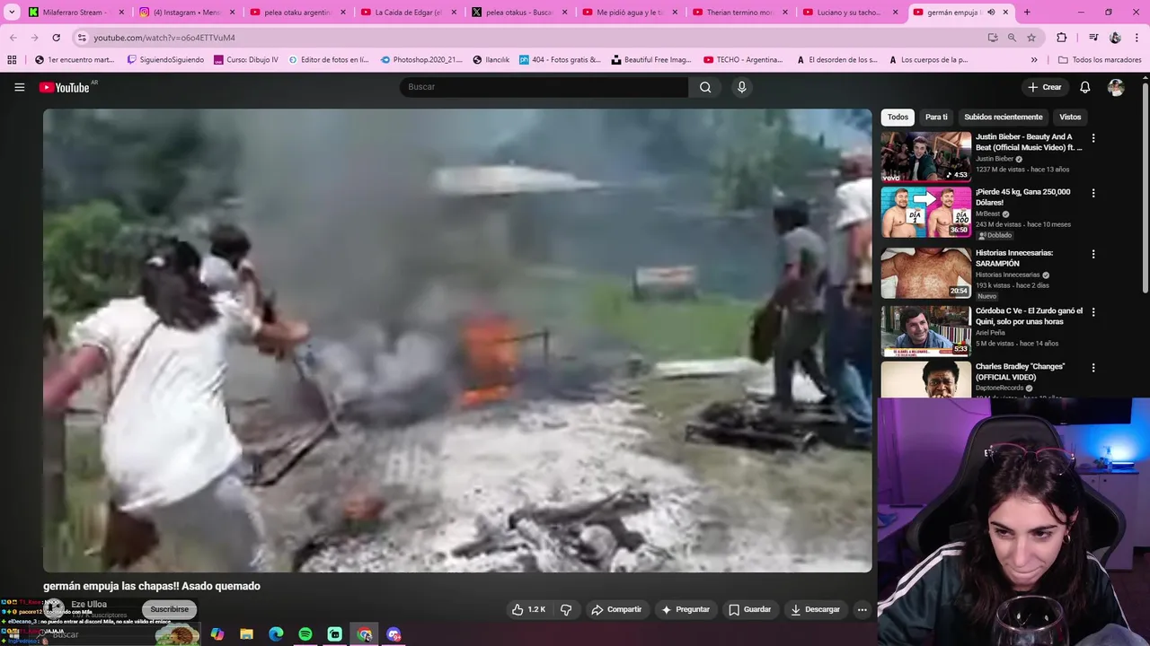Click the search magnifier button
1150x646 pixels.
[x=705, y=87]
